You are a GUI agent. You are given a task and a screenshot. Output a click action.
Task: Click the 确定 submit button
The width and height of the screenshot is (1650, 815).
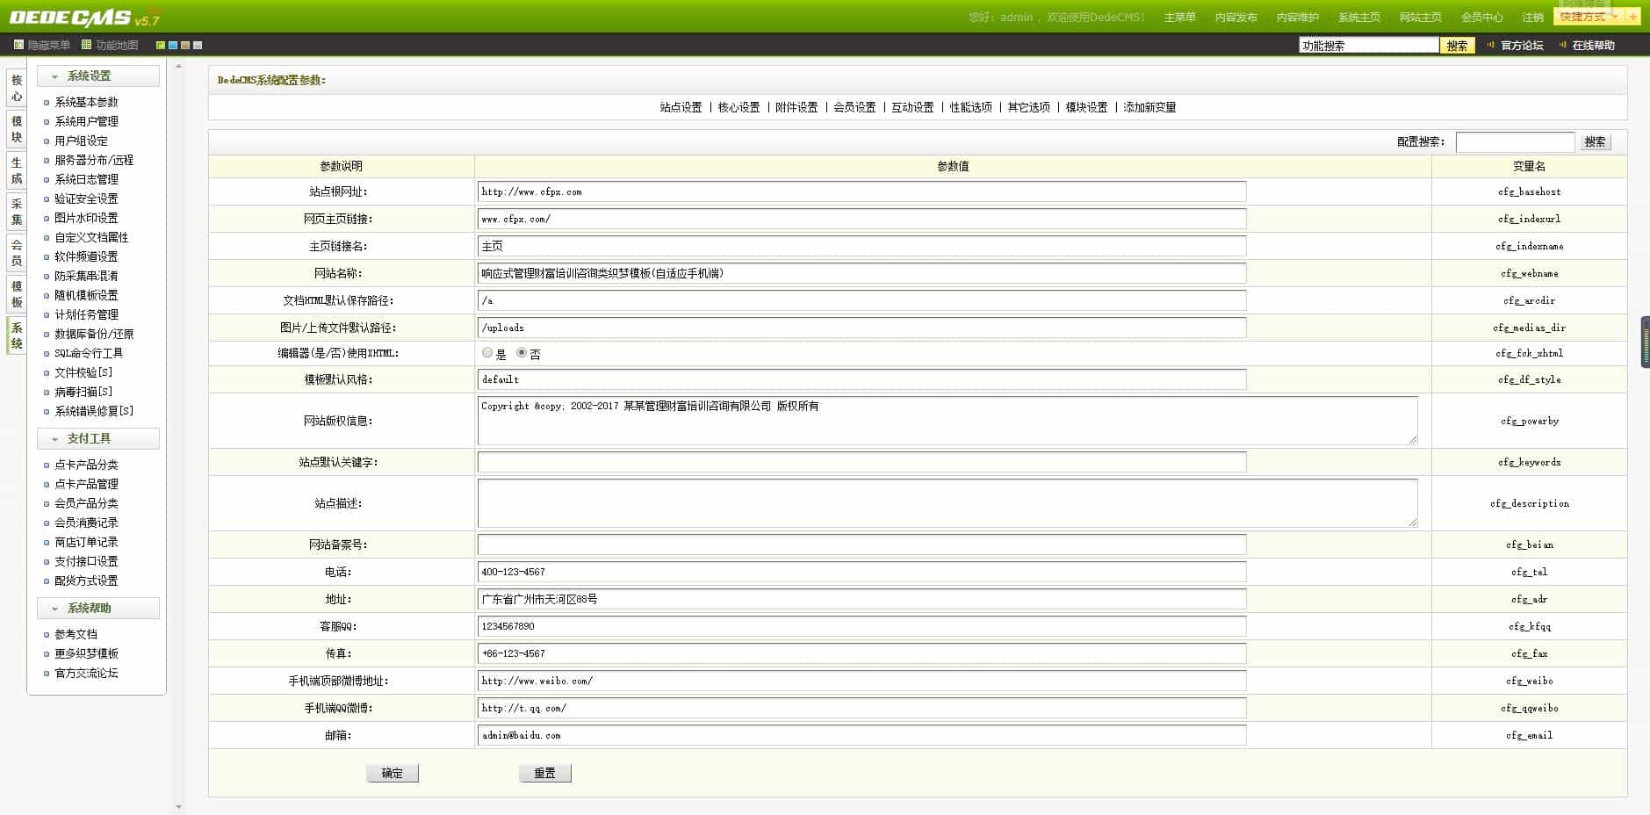(x=393, y=773)
